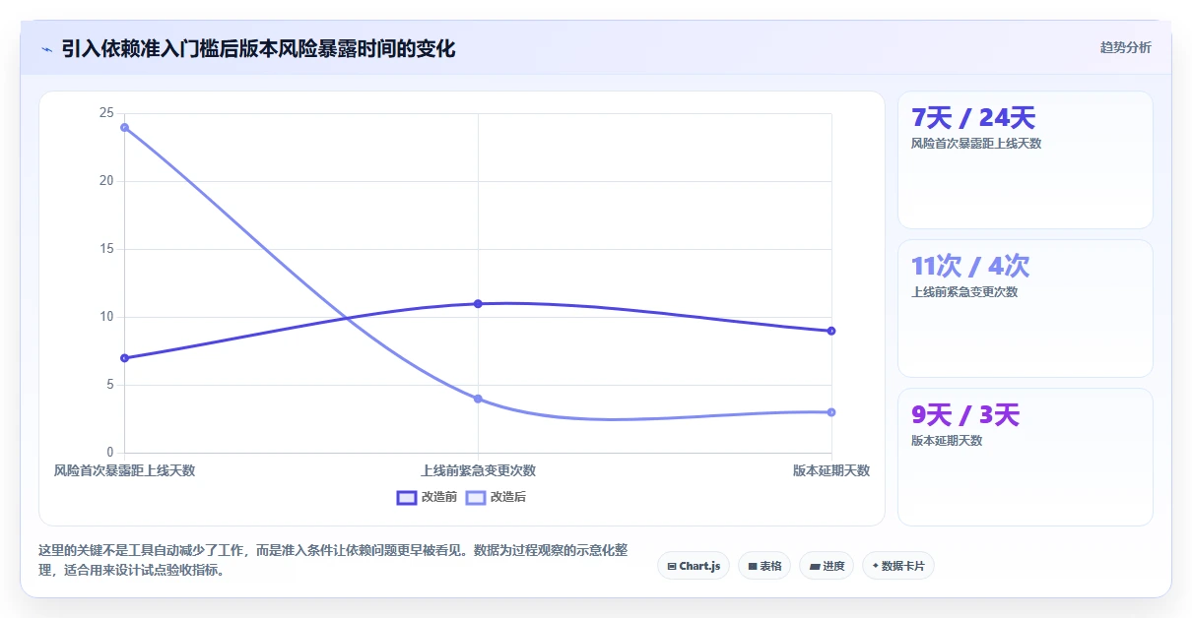1192x618 pixels.
Task: Click the y-axis tick label 25
Action: point(106,113)
